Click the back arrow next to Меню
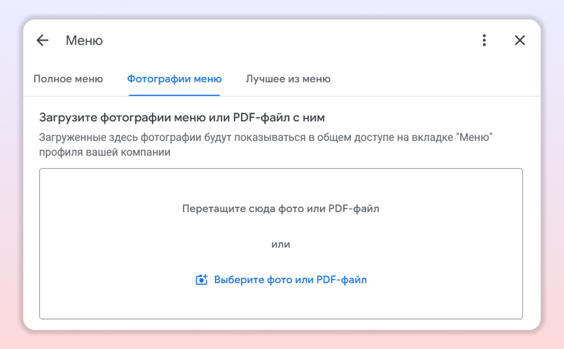564x349 pixels. (42, 41)
